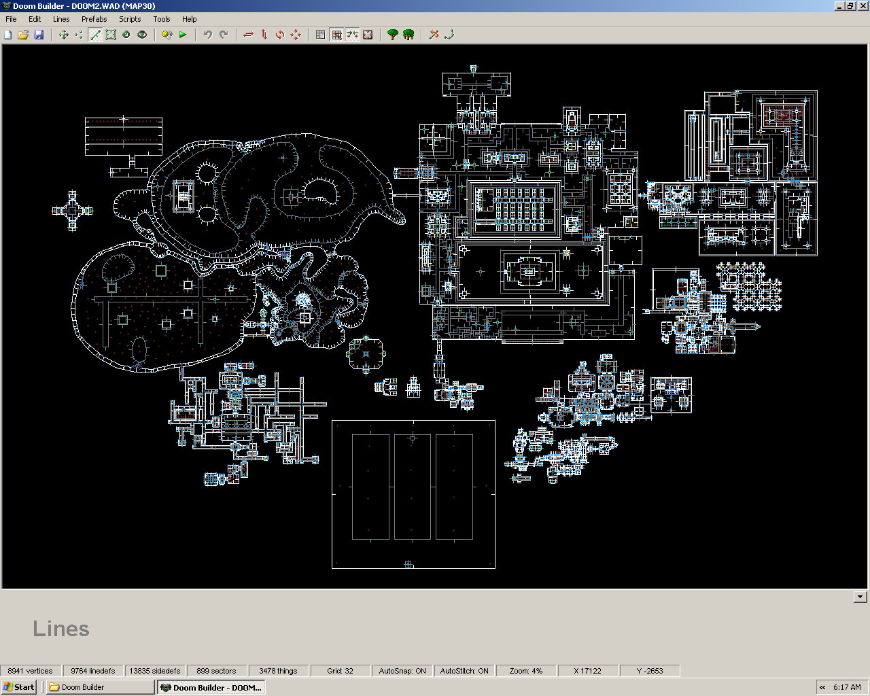
Task: Switch to Doom Builder folder taskbar button
Action: pyautogui.click(x=101, y=687)
